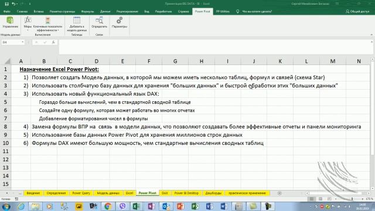Open the практическое применение sheet tab

tap(247, 193)
